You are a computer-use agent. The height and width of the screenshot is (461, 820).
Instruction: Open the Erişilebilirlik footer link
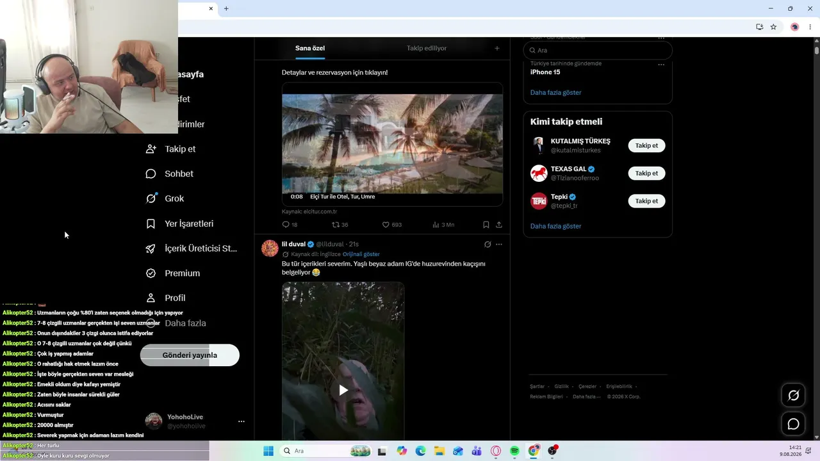[x=619, y=387]
